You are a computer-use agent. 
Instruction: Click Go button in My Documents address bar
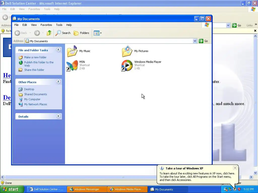[x=203, y=41]
